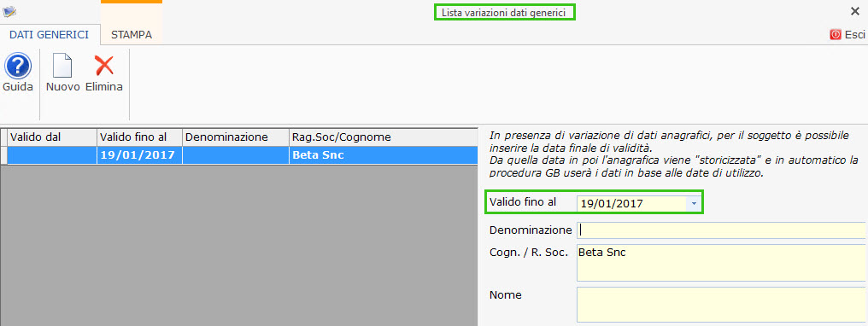Switch to the STAMPA tab
This screenshot has width=868, height=326.
click(132, 35)
